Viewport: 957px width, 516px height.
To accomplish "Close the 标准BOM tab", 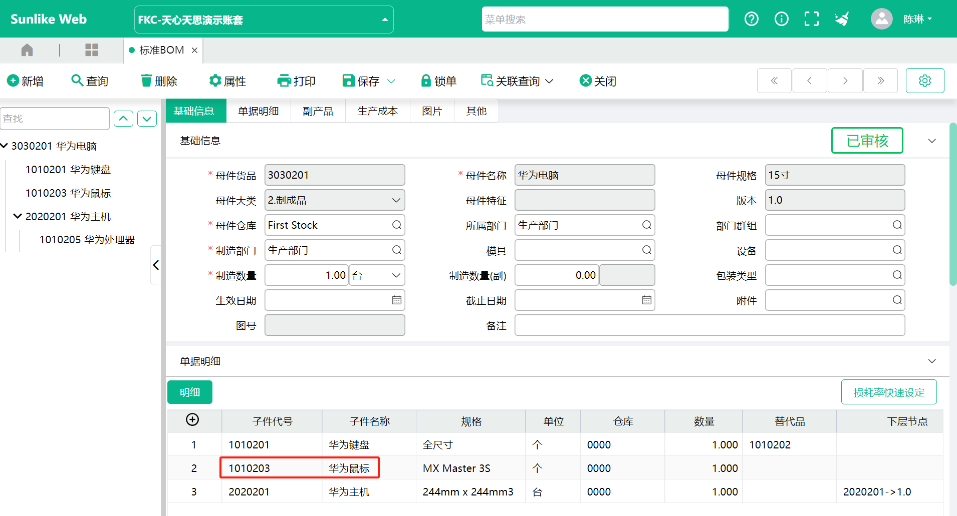I will pyautogui.click(x=194, y=50).
